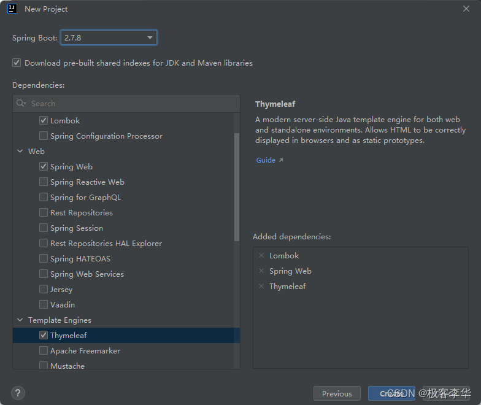This screenshot has height=405, width=481.
Task: Enable Spring Configuration Processor checkbox
Action: 44,136
